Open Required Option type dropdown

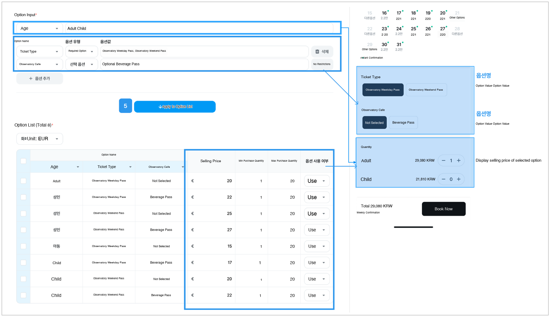coord(81,51)
